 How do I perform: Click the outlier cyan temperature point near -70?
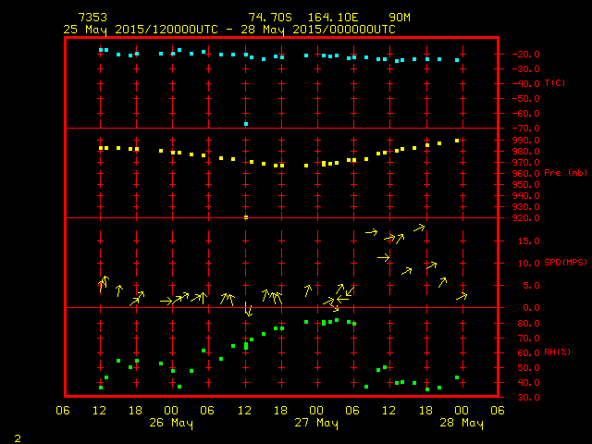[246, 124]
